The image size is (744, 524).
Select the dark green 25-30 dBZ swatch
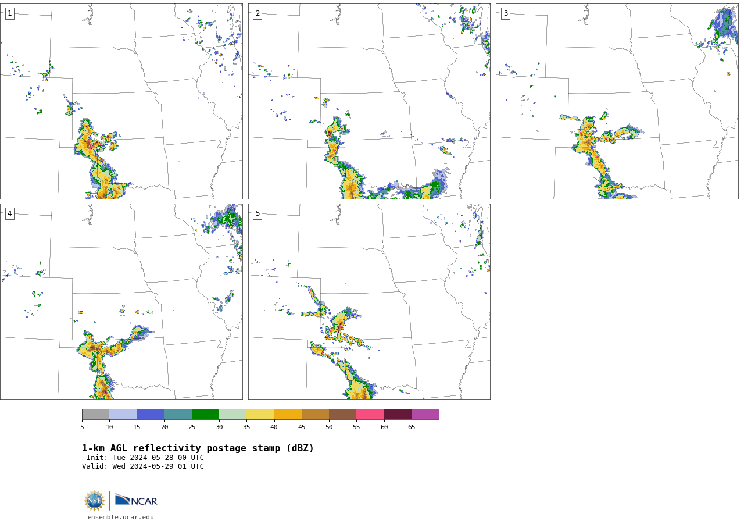point(205,415)
